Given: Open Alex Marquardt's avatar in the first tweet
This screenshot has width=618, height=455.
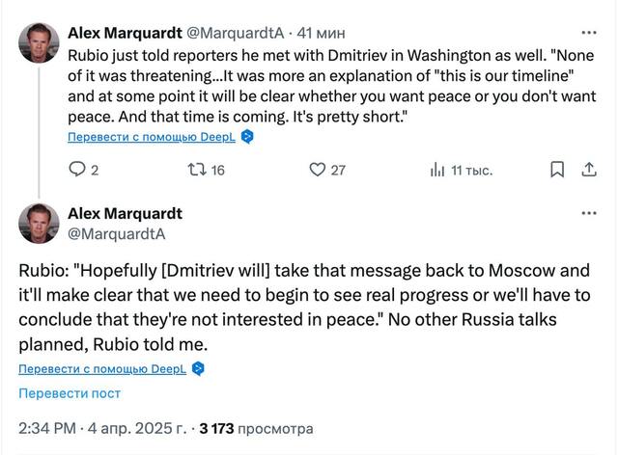Looking at the screenshot, I should 40,43.
